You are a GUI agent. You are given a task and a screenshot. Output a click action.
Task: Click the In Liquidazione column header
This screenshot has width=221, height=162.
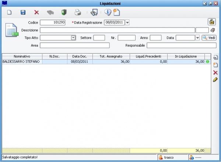pyautogui.click(x=186, y=56)
